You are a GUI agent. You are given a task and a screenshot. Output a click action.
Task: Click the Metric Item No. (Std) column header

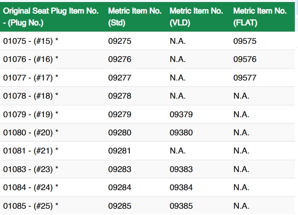coord(135,17)
